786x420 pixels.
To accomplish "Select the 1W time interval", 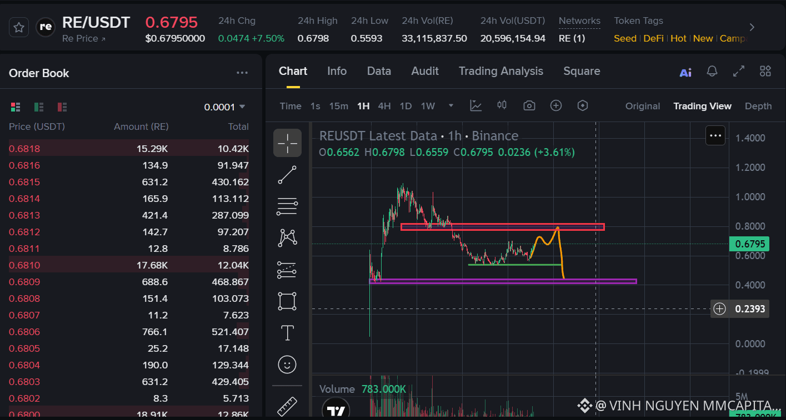I will pos(428,106).
